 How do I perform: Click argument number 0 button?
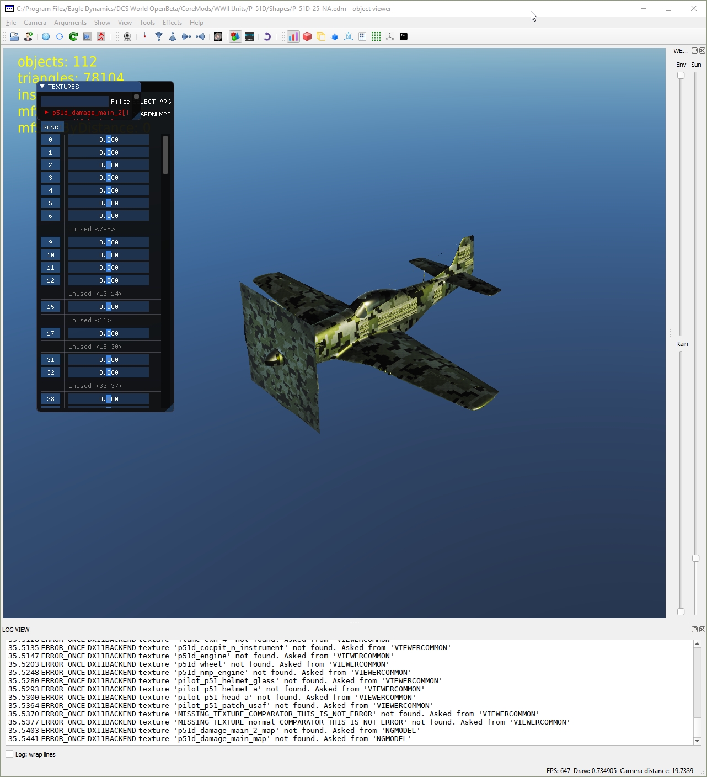click(50, 140)
